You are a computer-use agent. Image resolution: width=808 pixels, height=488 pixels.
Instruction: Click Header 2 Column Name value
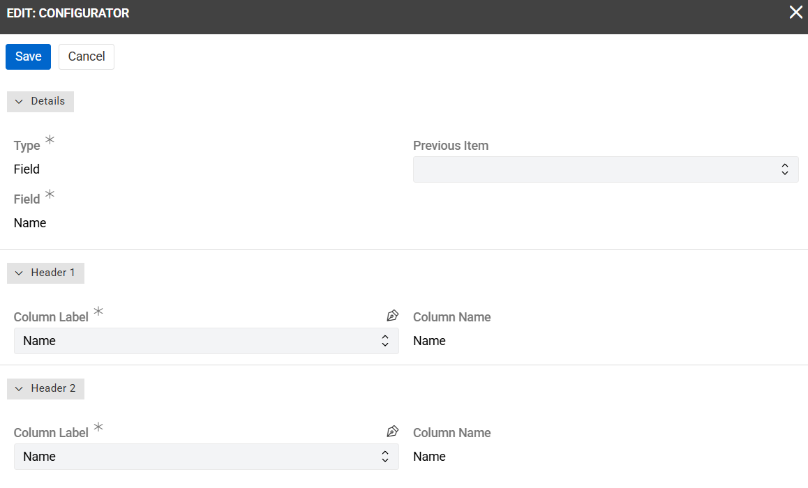click(429, 457)
